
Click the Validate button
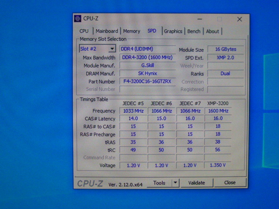[197, 183]
